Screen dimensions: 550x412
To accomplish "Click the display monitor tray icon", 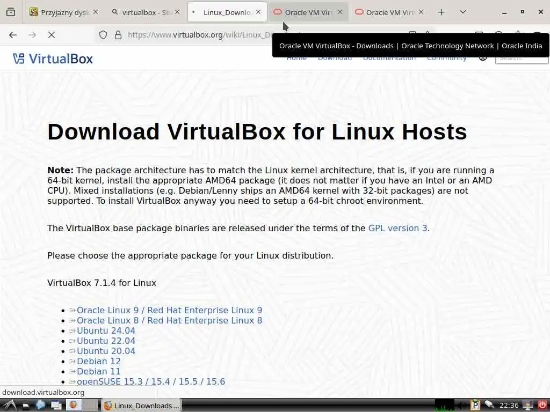I will [x=527, y=406].
